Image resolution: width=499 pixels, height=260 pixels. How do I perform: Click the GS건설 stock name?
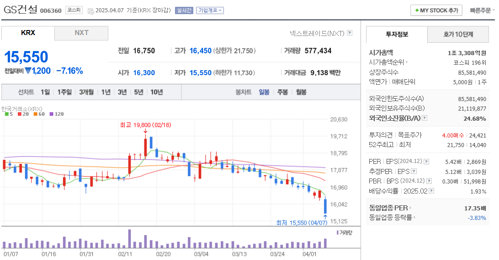tap(21, 10)
